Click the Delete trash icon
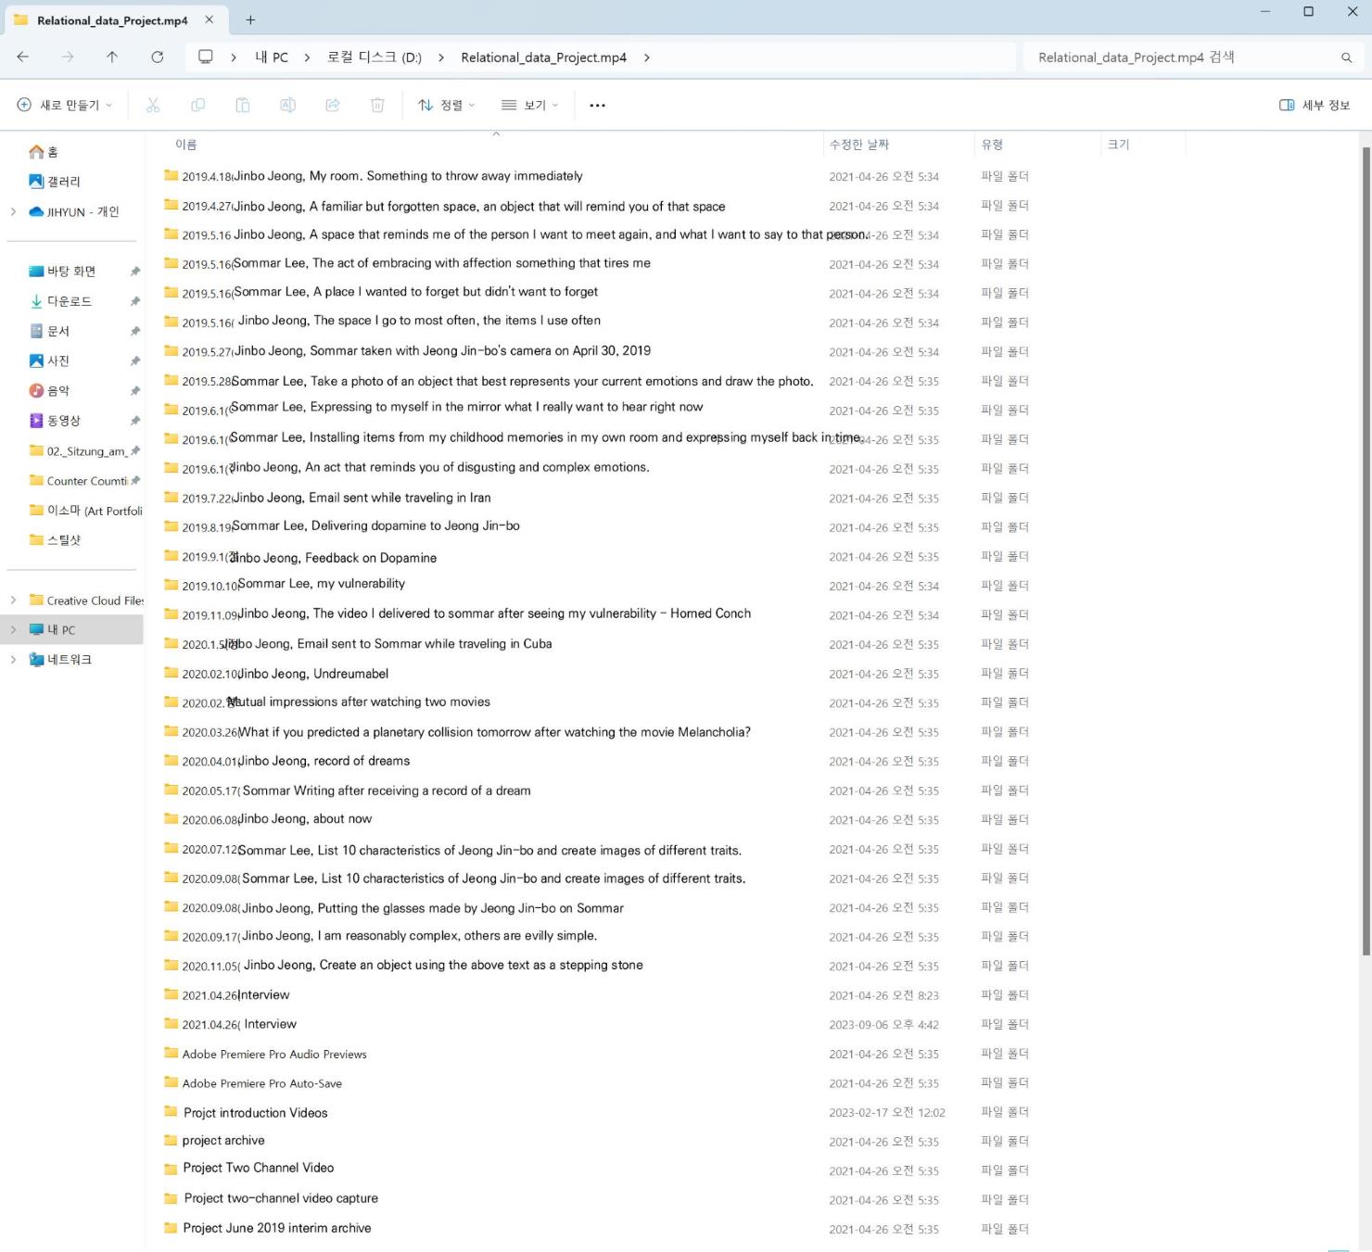1372x1252 pixels. [377, 106]
